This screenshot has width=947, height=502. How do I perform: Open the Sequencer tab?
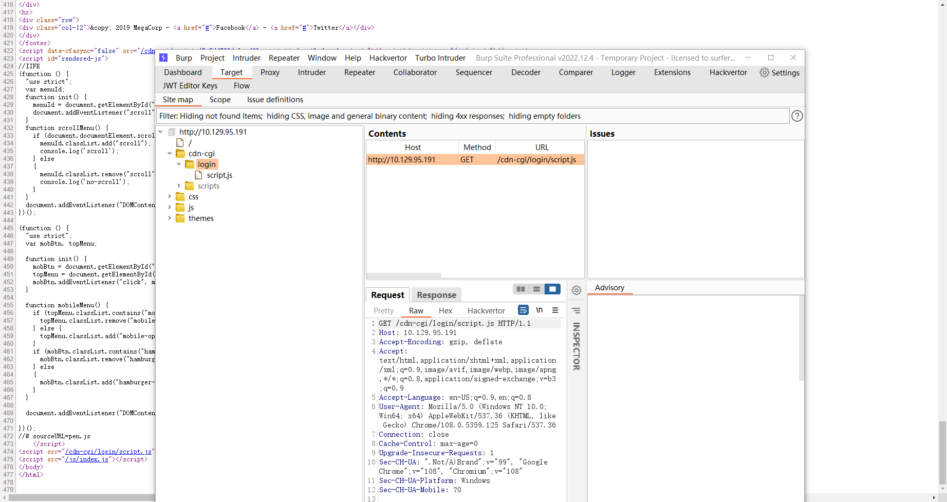474,72
